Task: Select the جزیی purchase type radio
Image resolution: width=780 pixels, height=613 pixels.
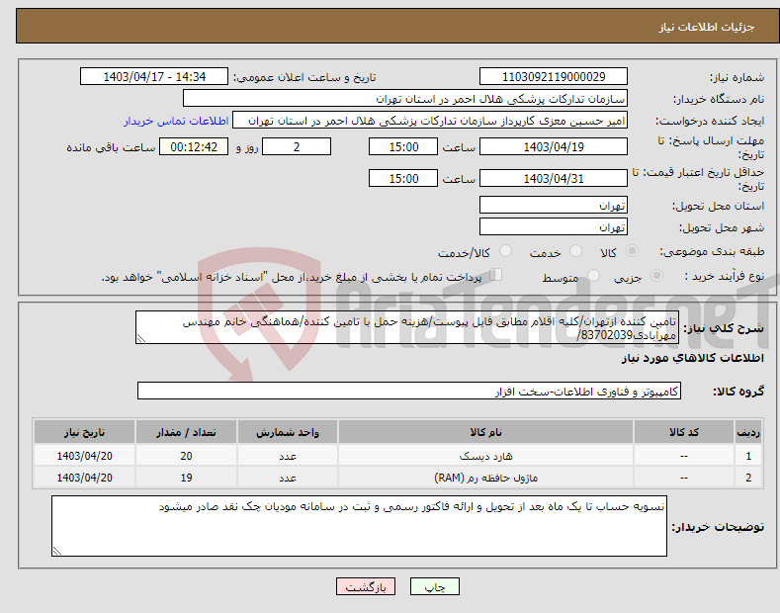Action: [656, 275]
